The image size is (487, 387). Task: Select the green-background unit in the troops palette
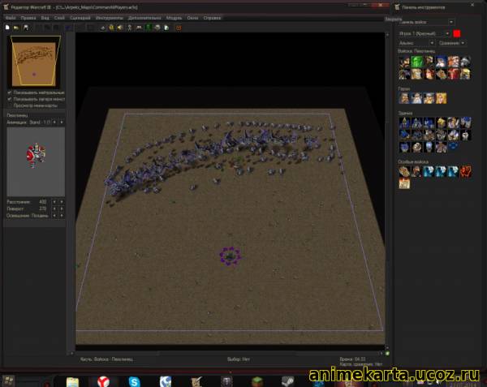(x=417, y=62)
